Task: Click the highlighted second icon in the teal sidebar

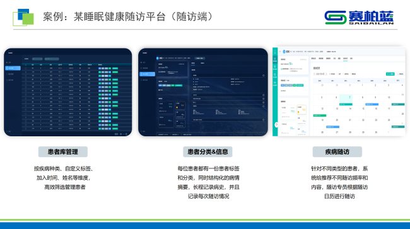Action: (275, 60)
